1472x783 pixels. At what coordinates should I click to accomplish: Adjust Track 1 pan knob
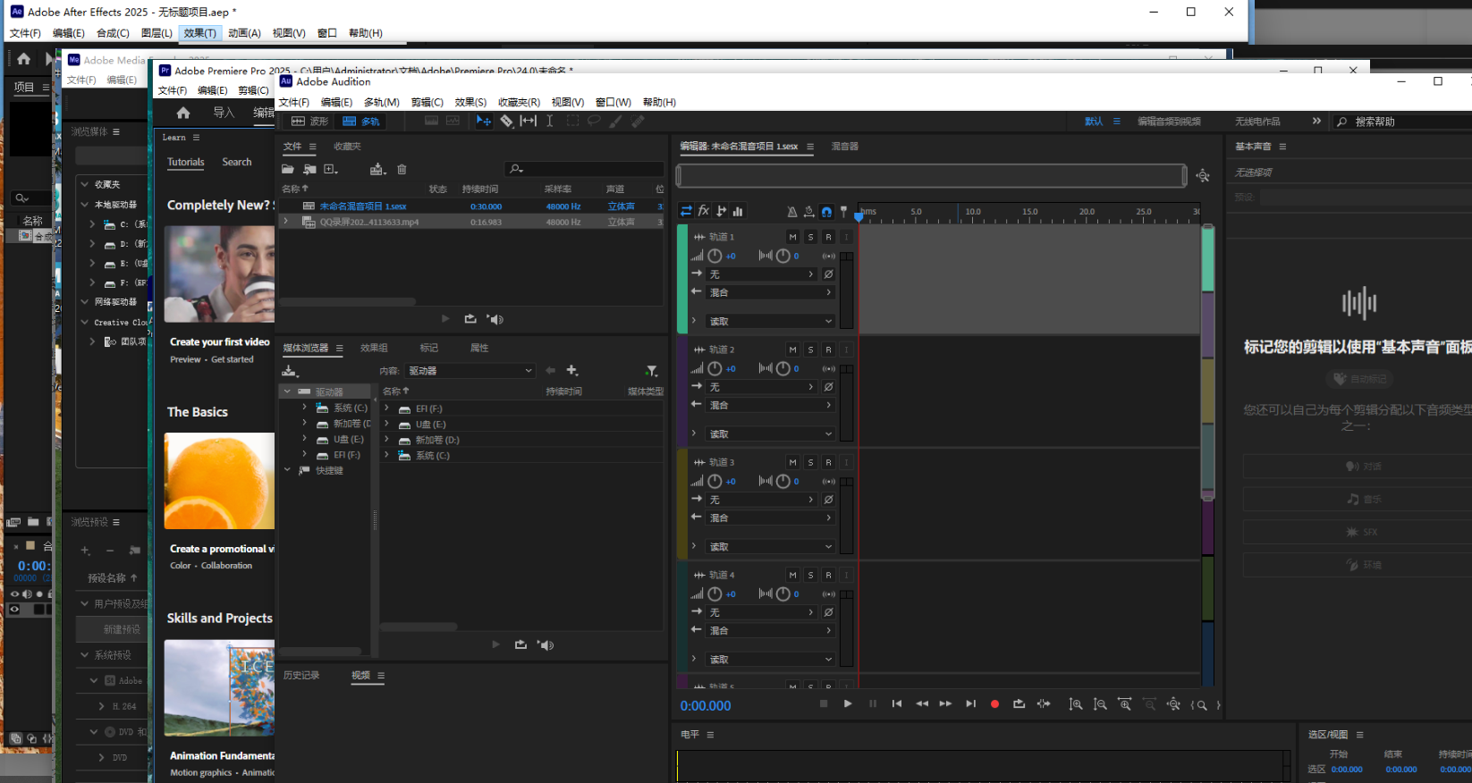pos(783,256)
